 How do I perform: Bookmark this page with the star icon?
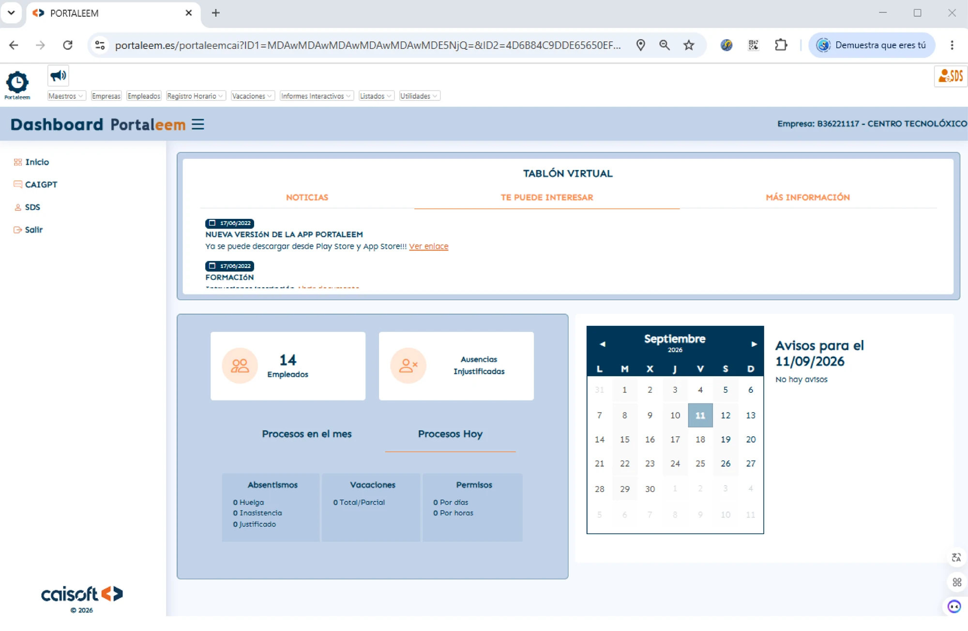click(689, 45)
